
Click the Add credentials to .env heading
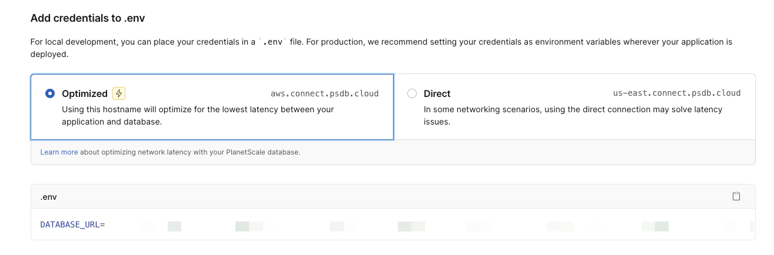pos(88,18)
